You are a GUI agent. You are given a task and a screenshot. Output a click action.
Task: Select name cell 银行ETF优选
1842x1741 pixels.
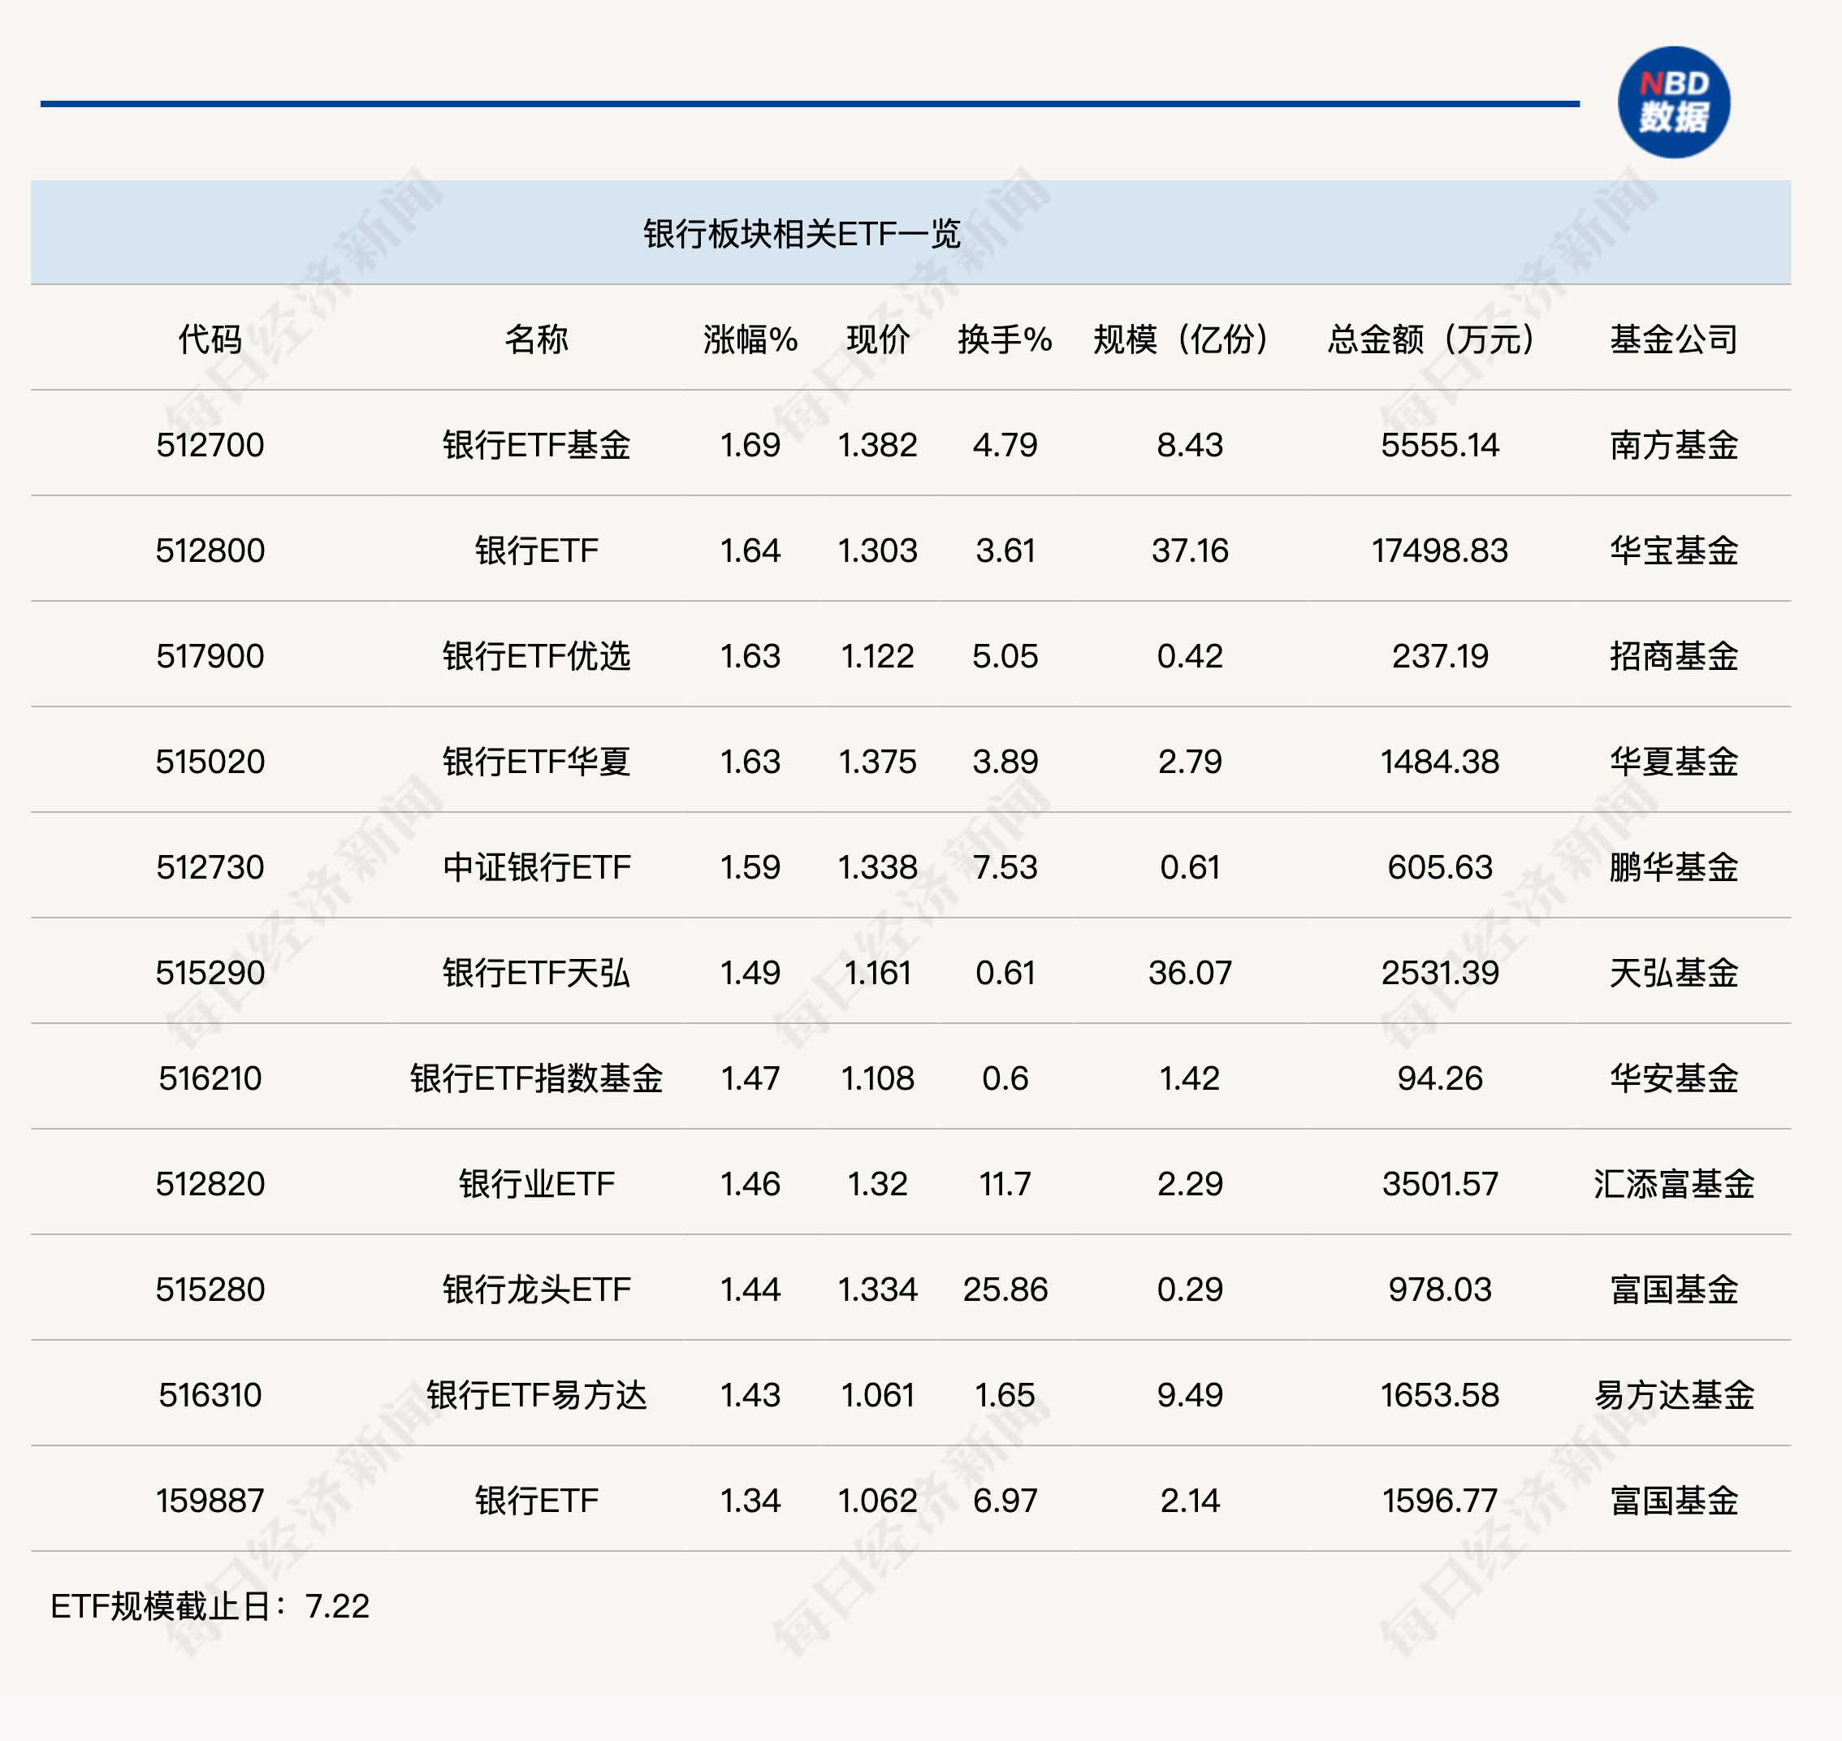pyautogui.click(x=536, y=657)
